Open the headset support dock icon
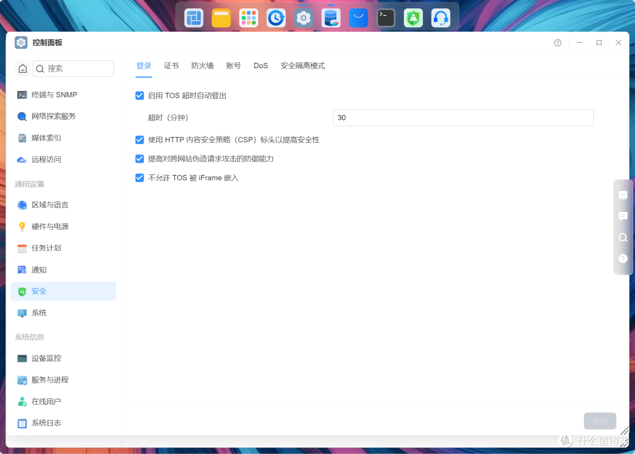The width and height of the screenshot is (635, 454). pos(440,18)
